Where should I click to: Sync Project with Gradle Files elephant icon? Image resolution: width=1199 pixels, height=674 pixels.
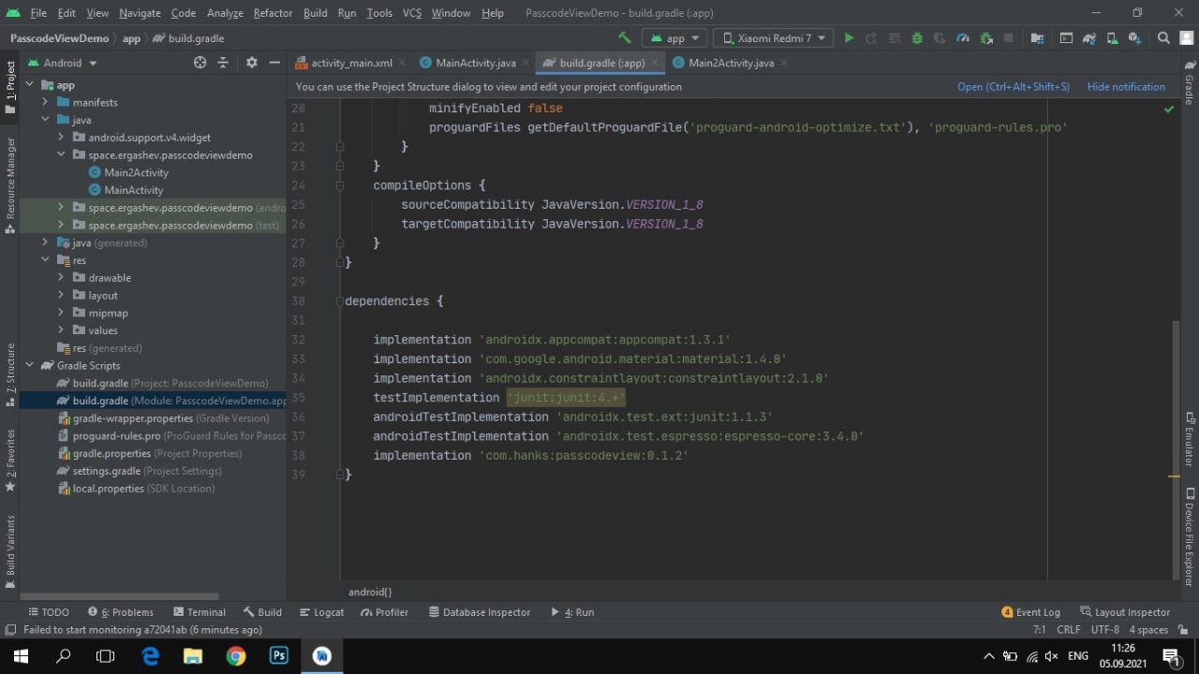(x=1088, y=38)
